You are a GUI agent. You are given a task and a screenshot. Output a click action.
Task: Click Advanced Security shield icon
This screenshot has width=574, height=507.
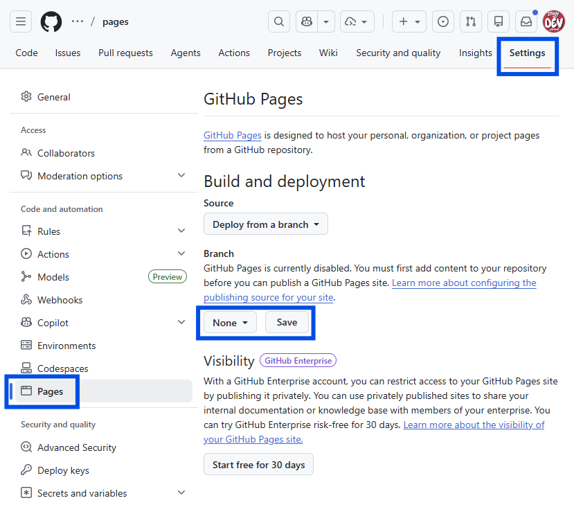point(26,447)
